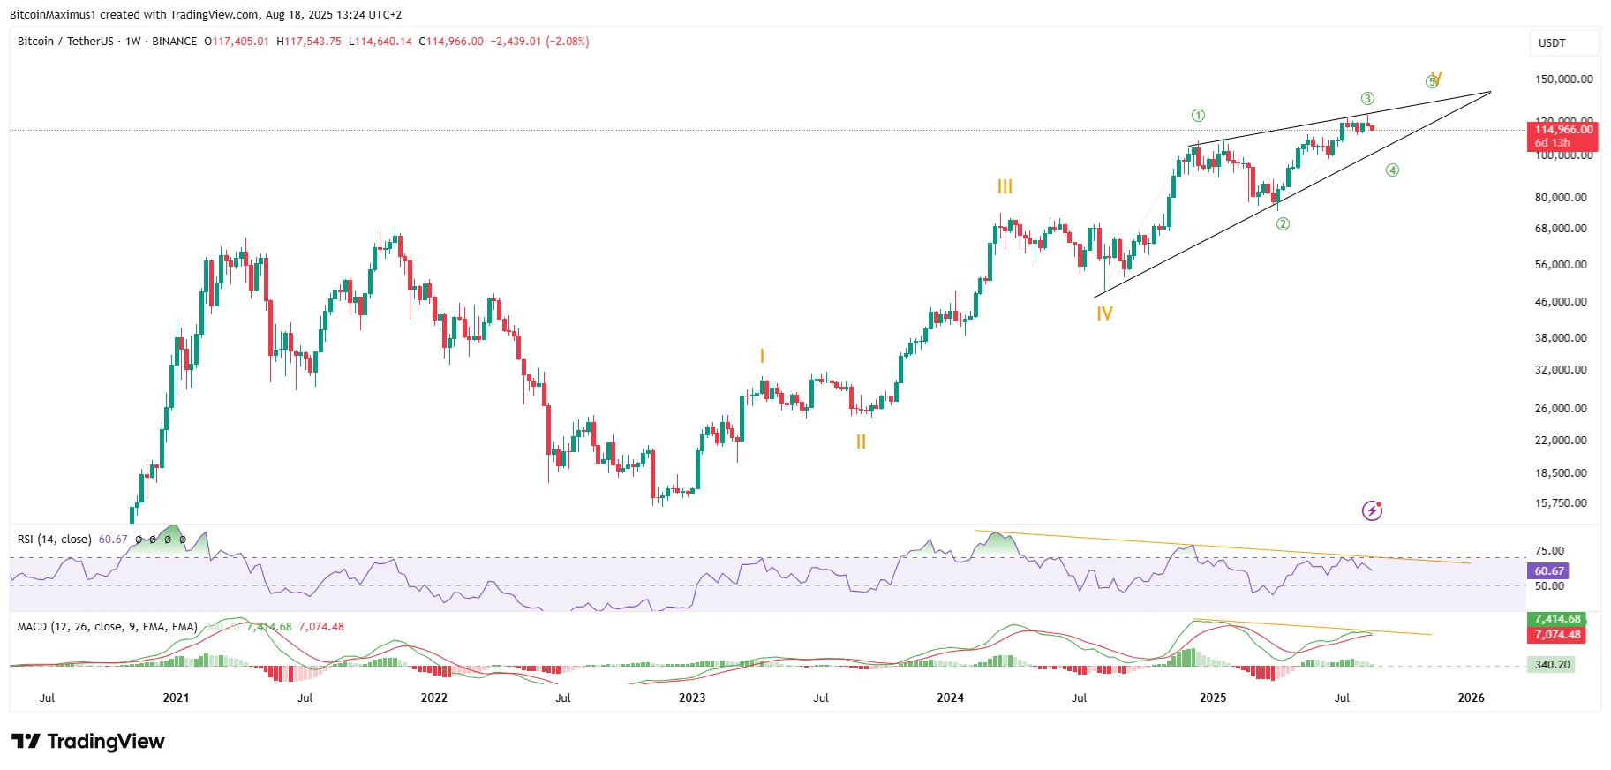Click the RSI 50.00 axis level
1611x770 pixels.
pos(1549,586)
